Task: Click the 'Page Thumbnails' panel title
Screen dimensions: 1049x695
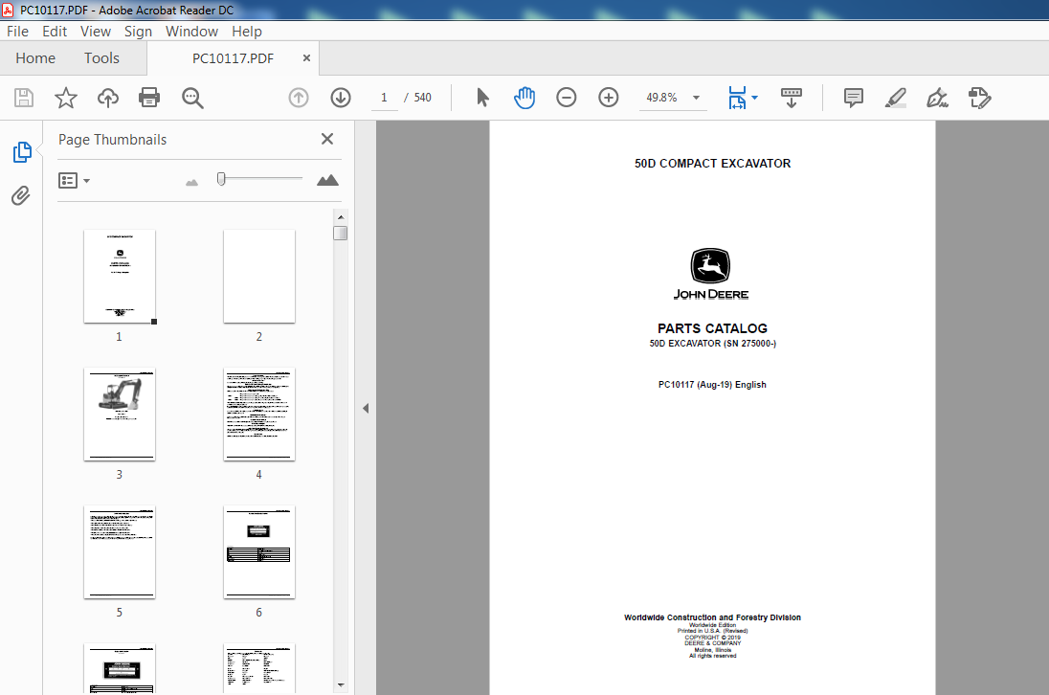Action: pos(112,139)
